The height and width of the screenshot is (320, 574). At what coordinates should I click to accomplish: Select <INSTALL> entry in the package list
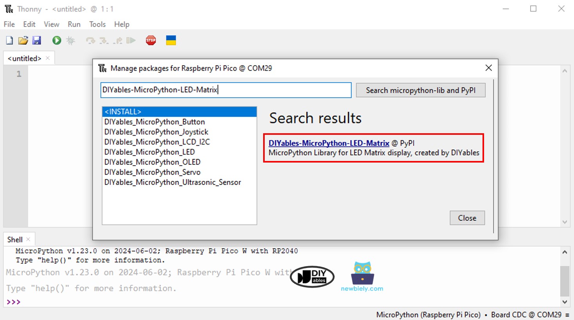[179, 112]
